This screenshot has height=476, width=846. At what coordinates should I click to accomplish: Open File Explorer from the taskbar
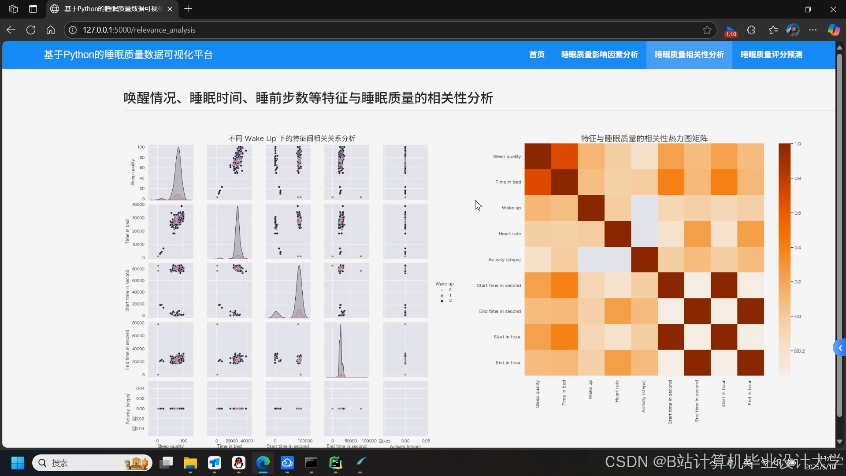[x=190, y=463]
